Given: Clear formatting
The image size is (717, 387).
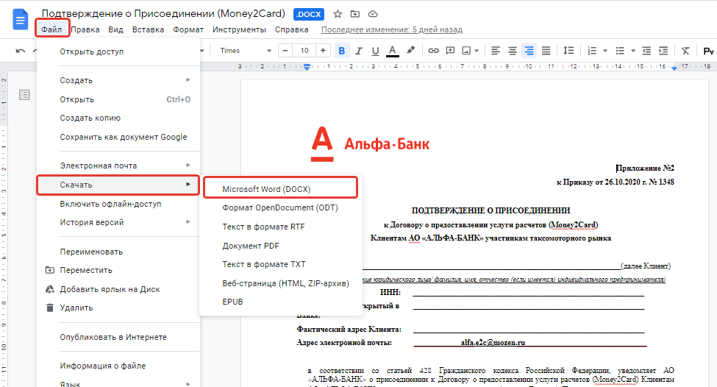Looking at the screenshot, I should coord(685,51).
